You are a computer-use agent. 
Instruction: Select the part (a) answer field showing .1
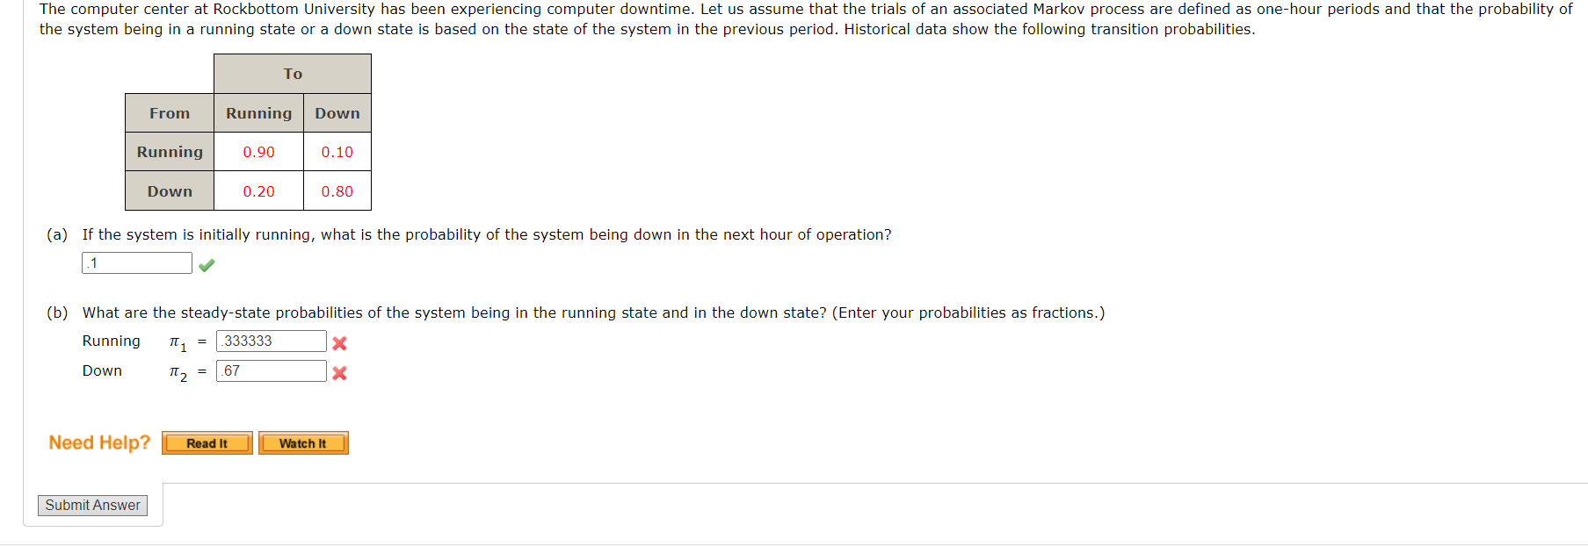point(136,262)
